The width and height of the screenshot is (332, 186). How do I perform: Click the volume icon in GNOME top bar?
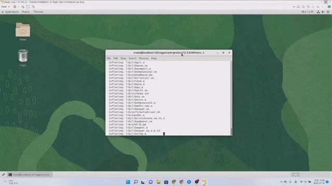(x=323, y=12)
